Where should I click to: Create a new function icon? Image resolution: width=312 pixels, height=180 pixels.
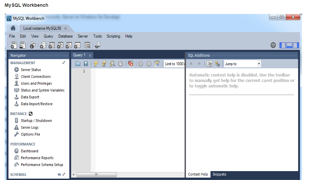(x=77, y=45)
